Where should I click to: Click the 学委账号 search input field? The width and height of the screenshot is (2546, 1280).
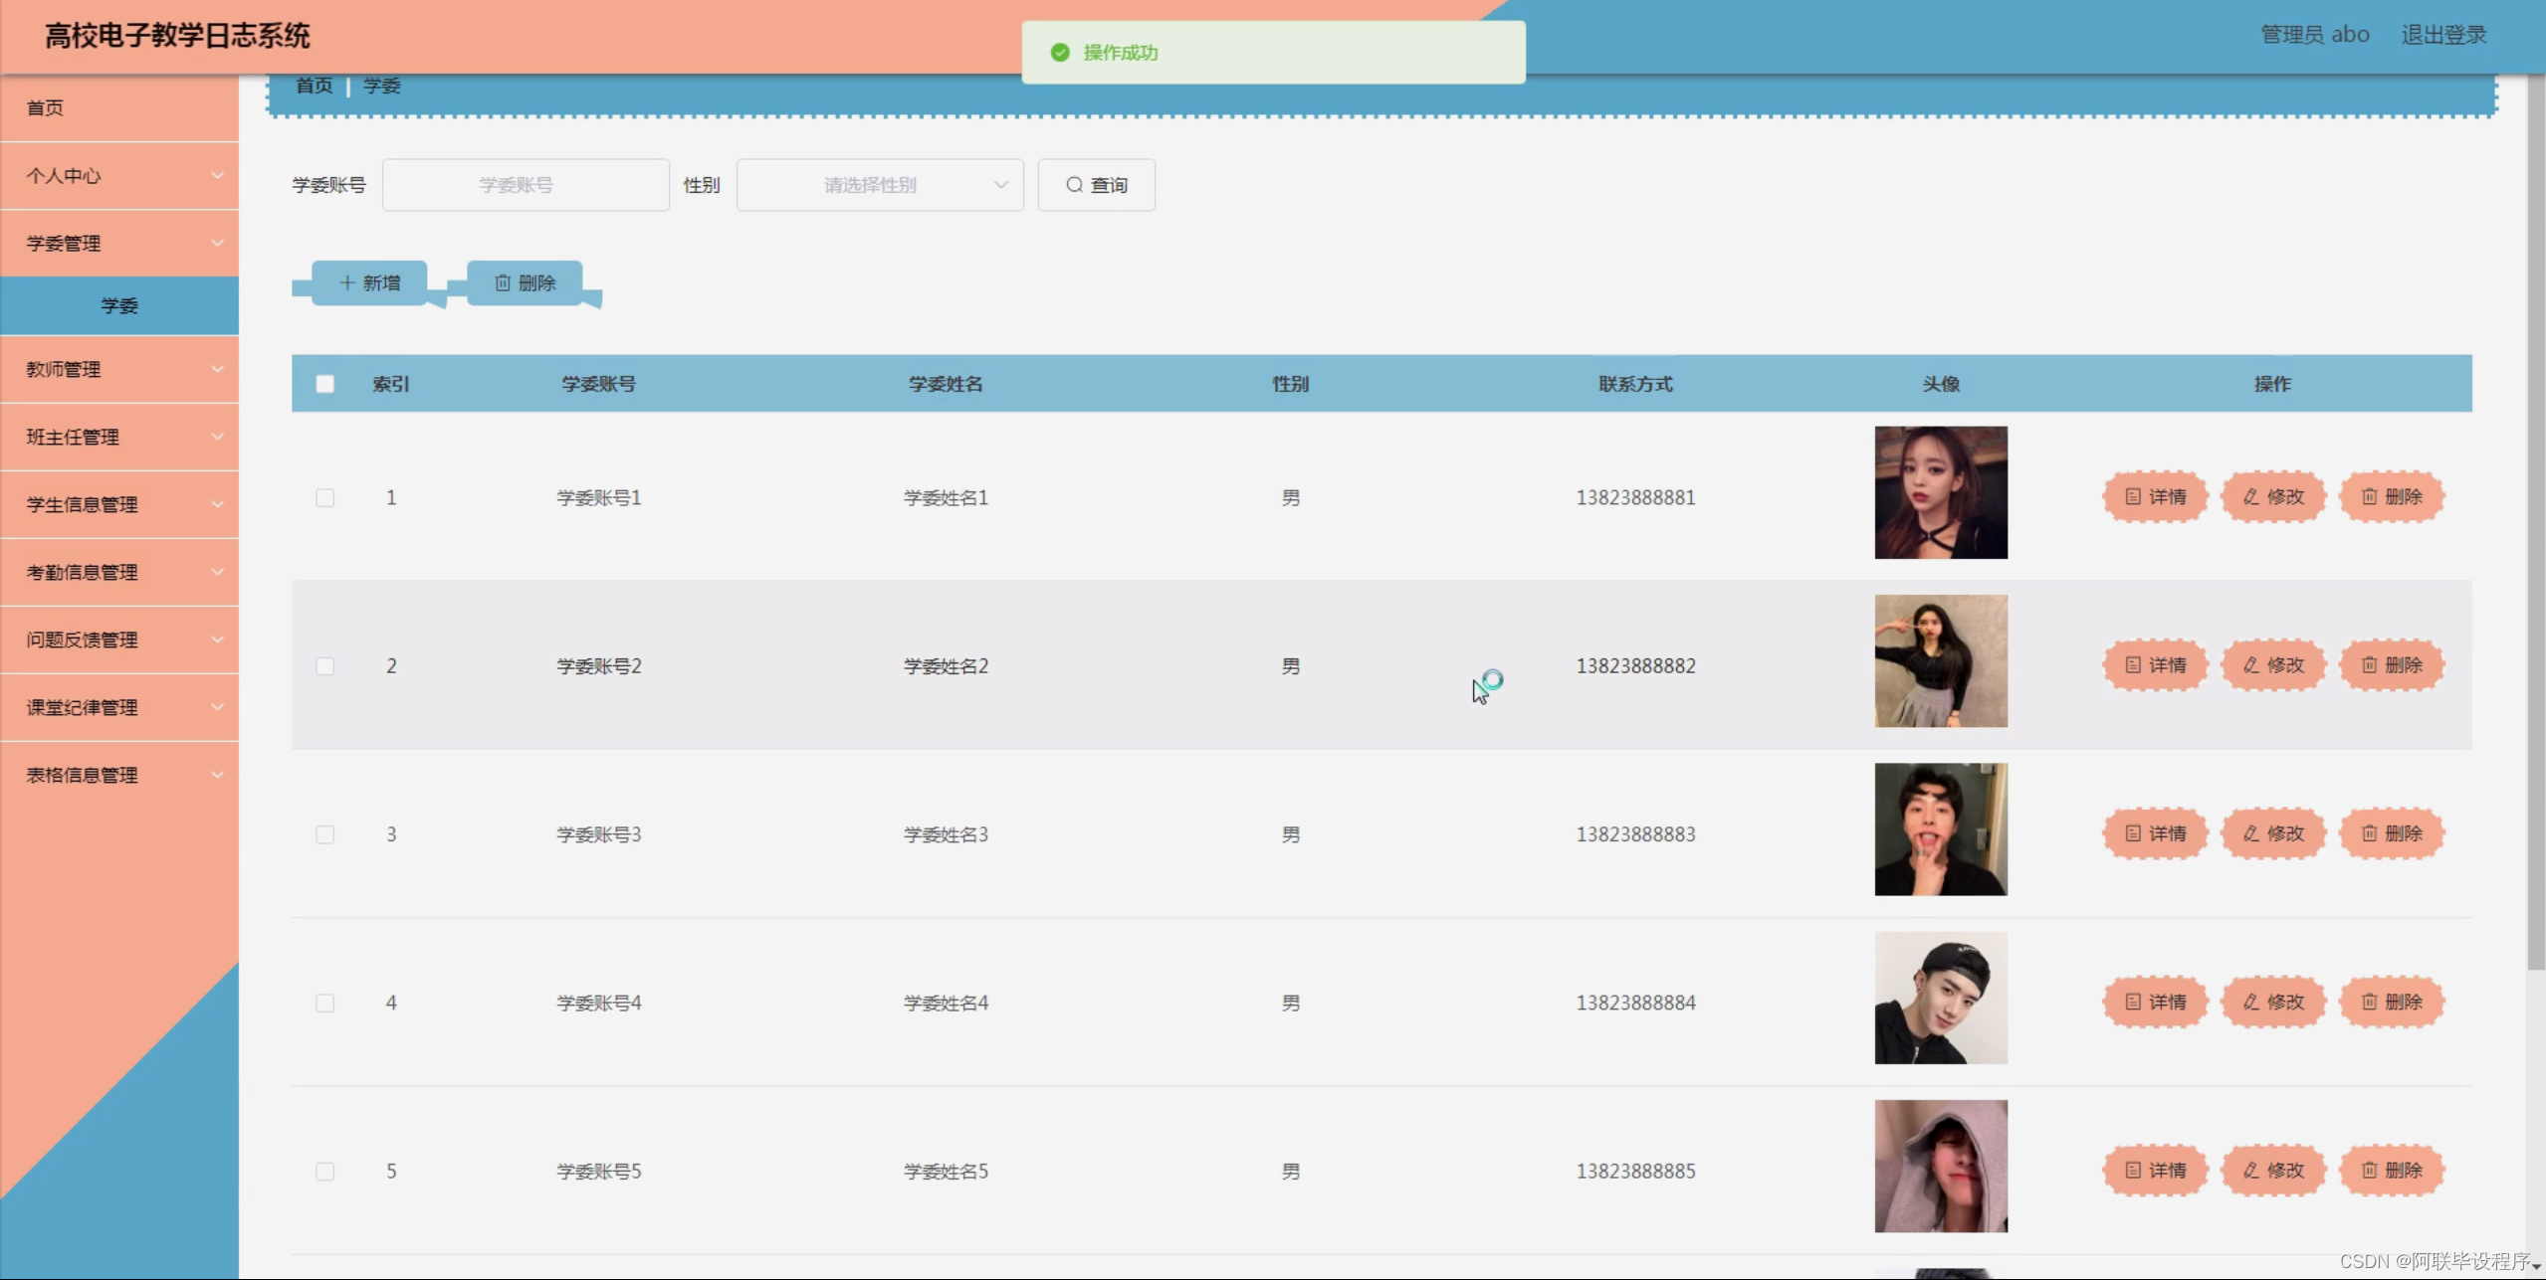pos(526,185)
